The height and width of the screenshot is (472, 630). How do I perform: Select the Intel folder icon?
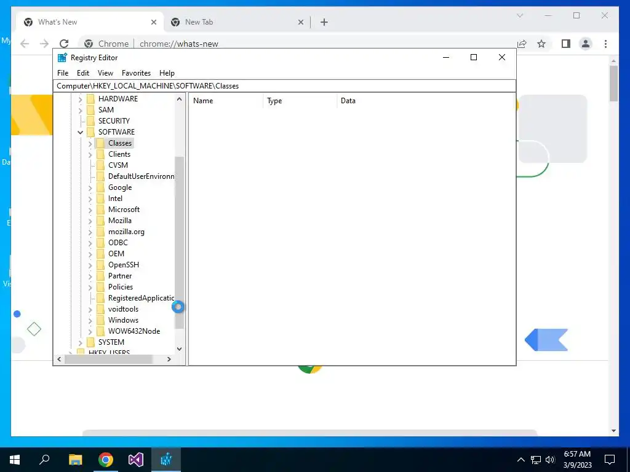point(100,199)
